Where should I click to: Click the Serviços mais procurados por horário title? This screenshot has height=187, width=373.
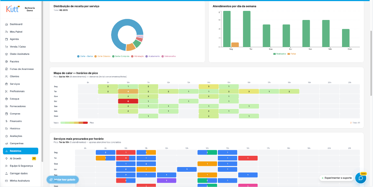pos(79,139)
